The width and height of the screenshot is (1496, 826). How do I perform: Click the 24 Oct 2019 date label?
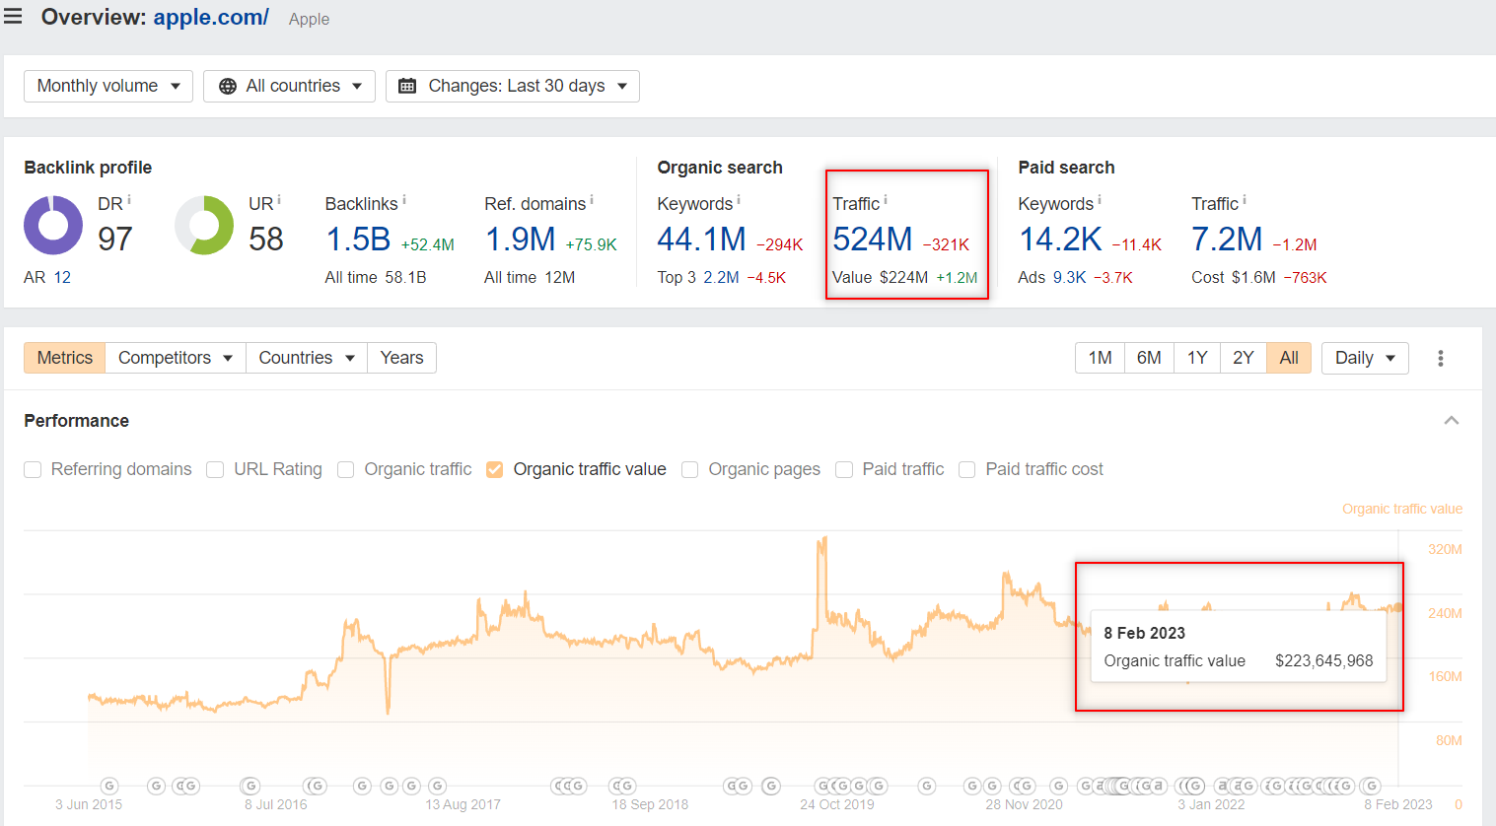point(837,805)
